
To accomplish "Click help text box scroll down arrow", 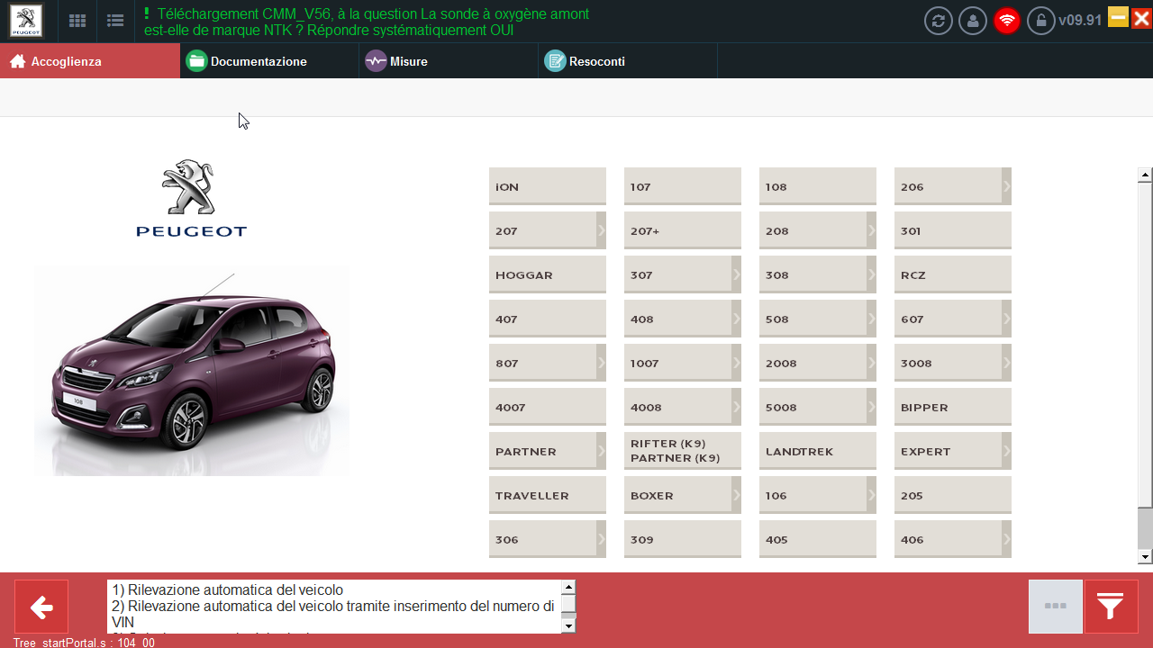I will pyautogui.click(x=568, y=625).
